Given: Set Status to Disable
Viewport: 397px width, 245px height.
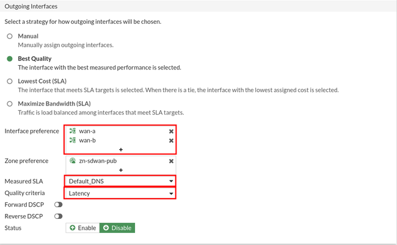Looking at the screenshot, I should click(117, 228).
